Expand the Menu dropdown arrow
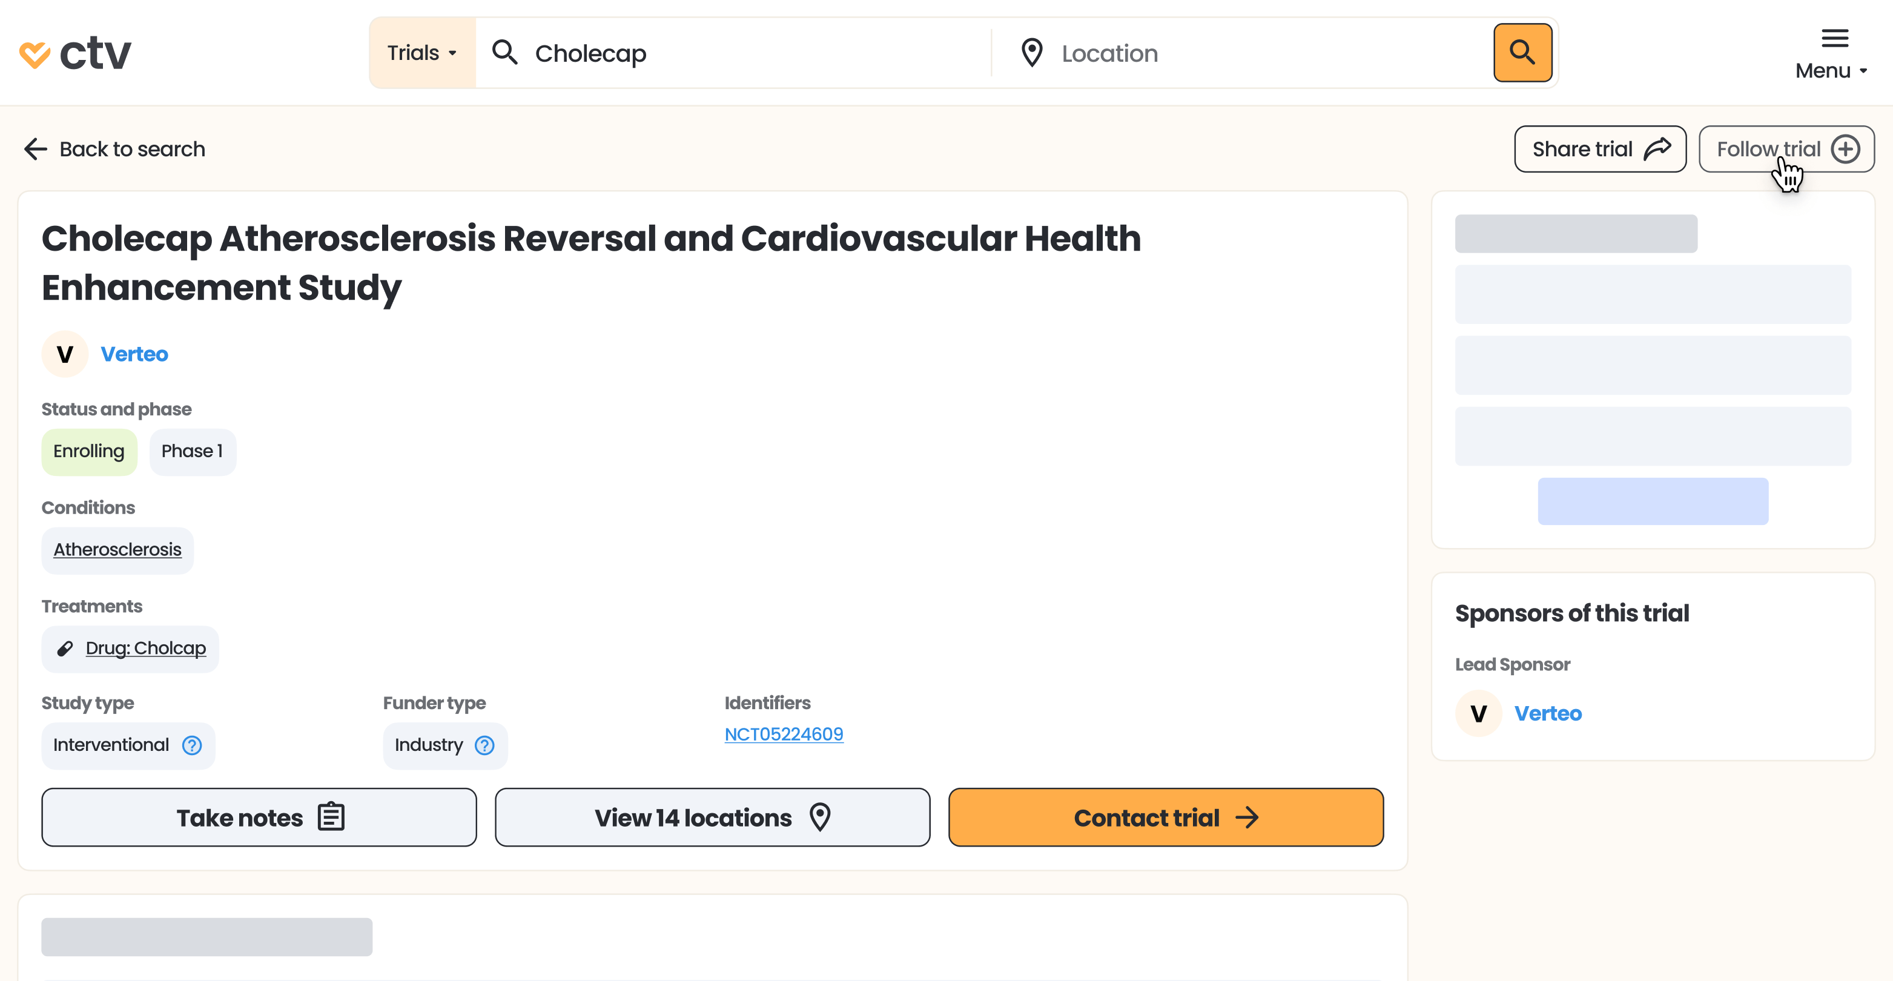 click(1863, 71)
